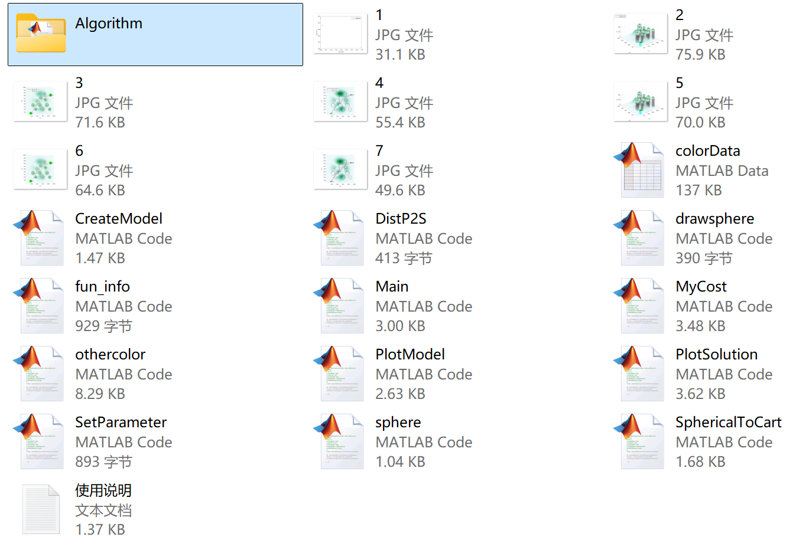This screenshot has width=793, height=540.
Task: Click the CreateModel MATLAB file icon
Action: coord(41,238)
